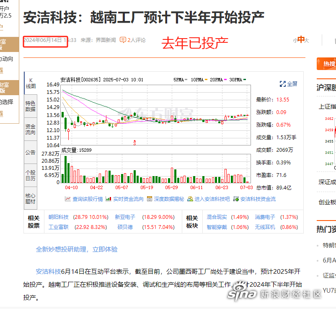Viewport: 336px width, 309px height.
Task: Click the red S marker on the K-line chart
Action: [134, 143]
